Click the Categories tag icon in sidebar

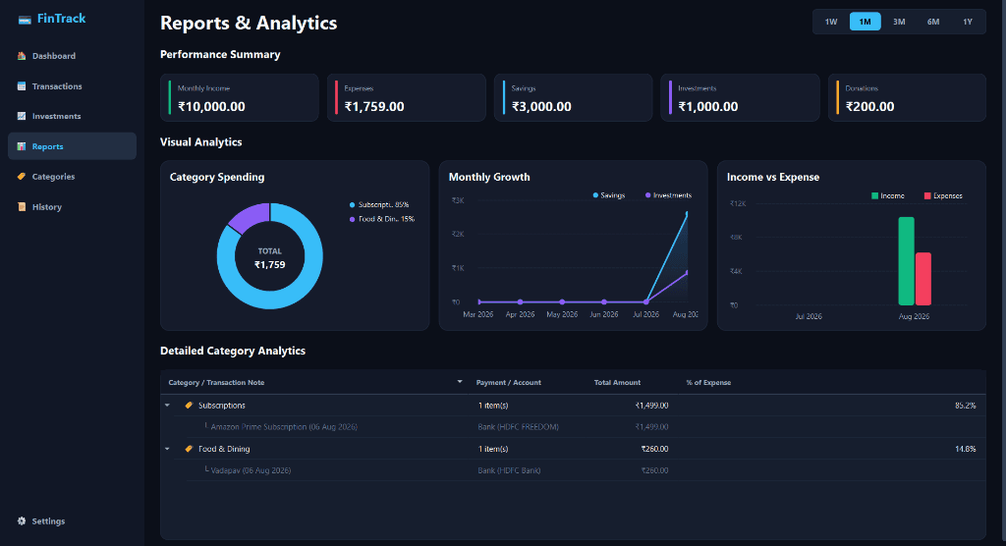[x=22, y=177]
